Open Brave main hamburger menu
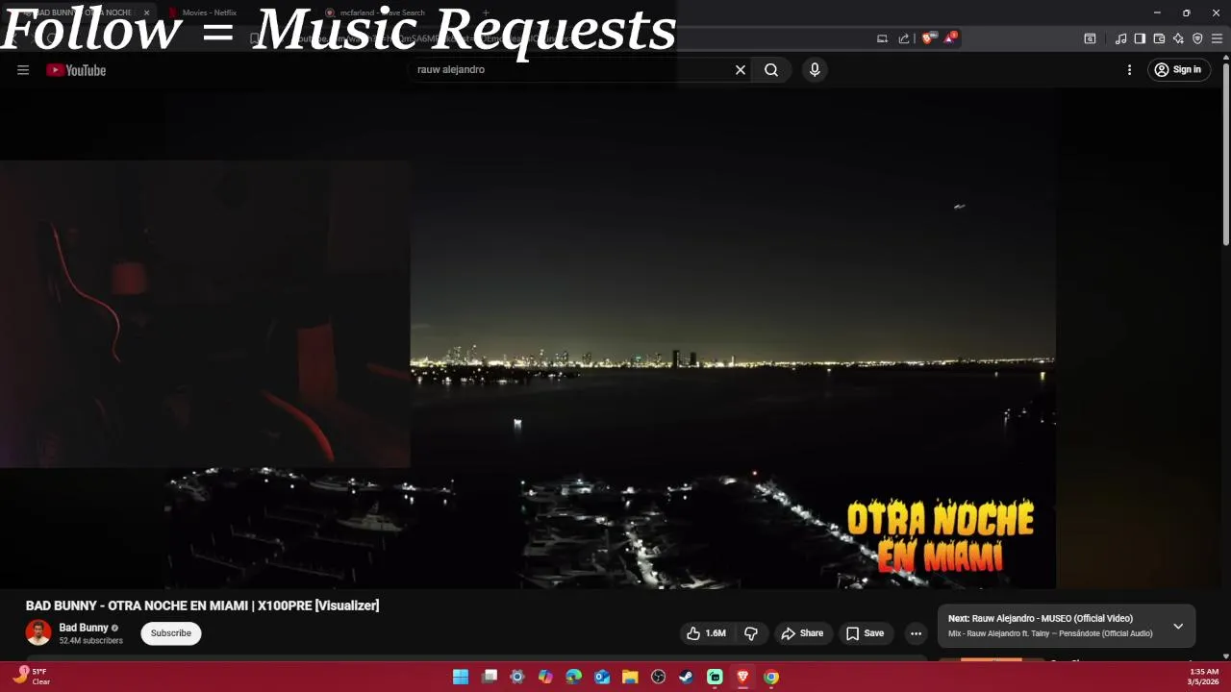This screenshot has height=692, width=1231. click(1217, 38)
